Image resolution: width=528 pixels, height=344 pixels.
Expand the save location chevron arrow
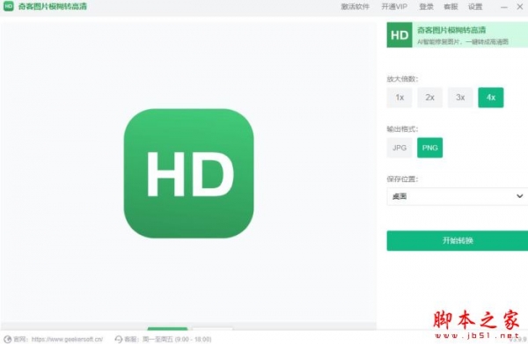point(519,196)
